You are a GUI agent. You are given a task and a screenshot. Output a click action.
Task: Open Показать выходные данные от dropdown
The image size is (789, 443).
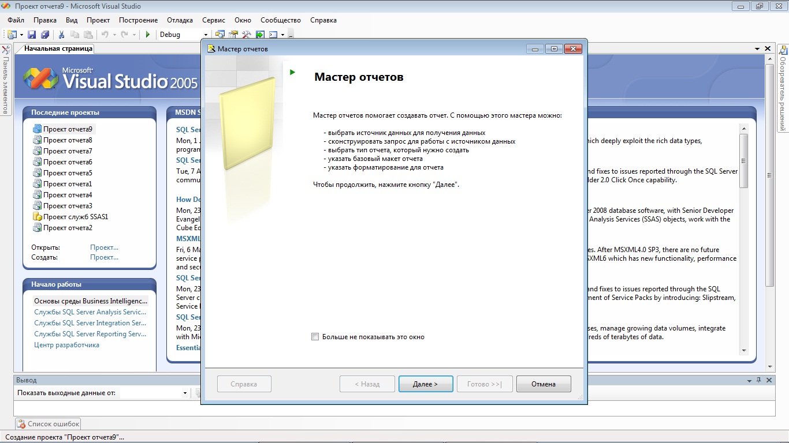click(x=185, y=393)
